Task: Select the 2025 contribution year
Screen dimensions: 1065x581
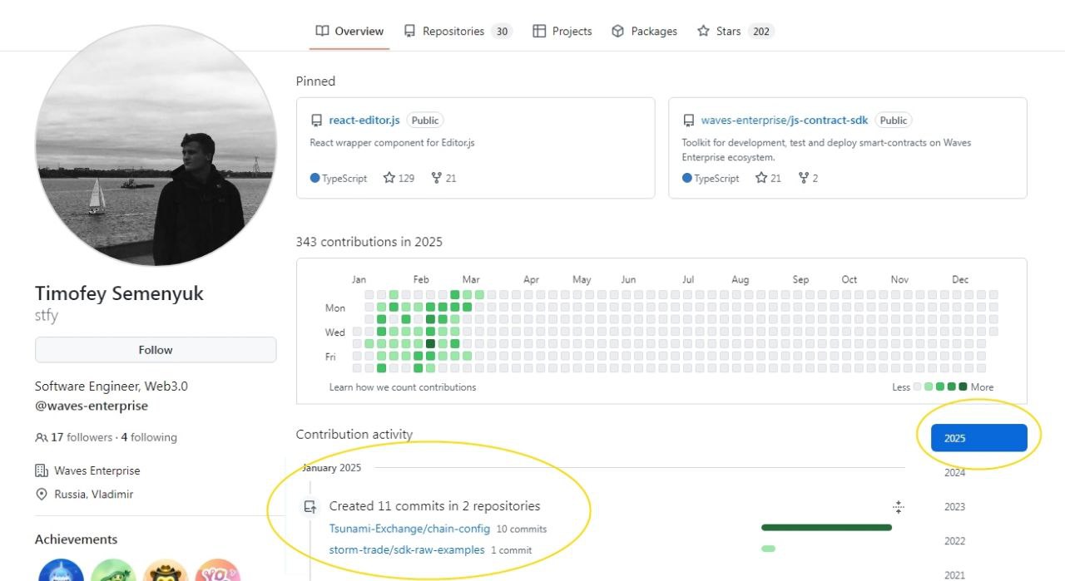Action: point(979,438)
